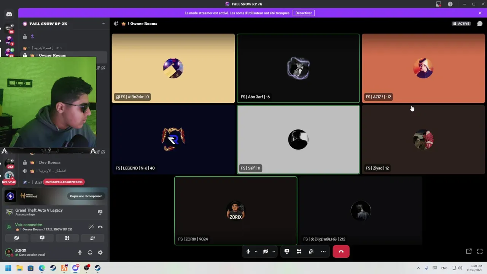
Task: Select FS | Saif | 11 tile
Action: pyautogui.click(x=298, y=139)
